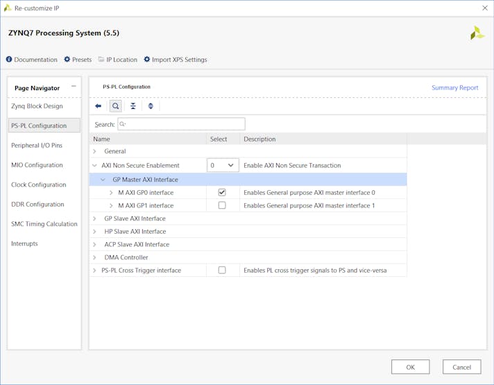Close the Re-customize IP dialog
Viewport: 494px width, 385px height.
[x=485, y=8]
